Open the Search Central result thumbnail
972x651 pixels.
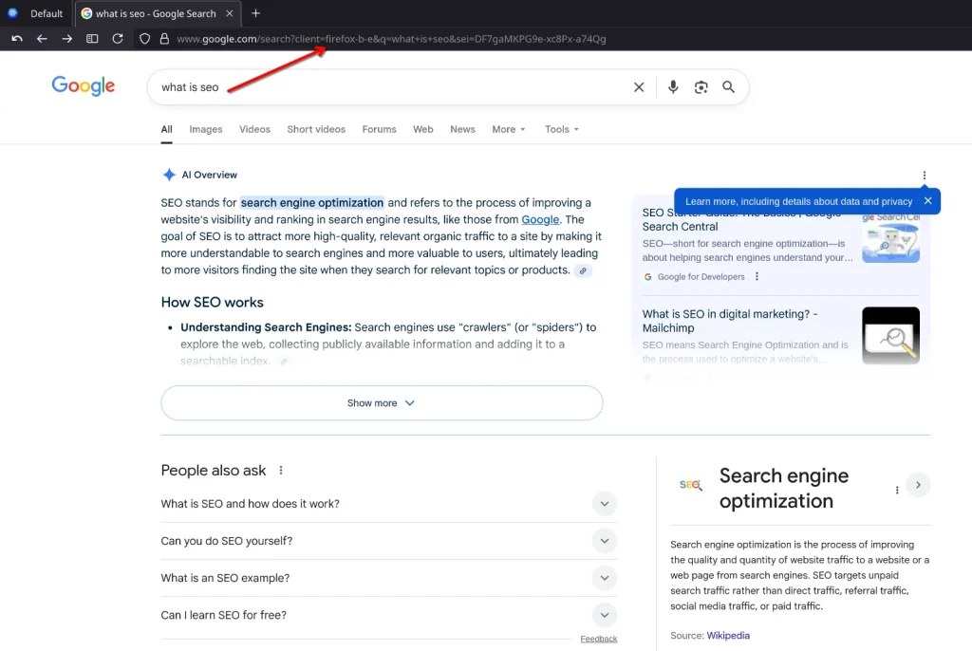[x=890, y=238]
